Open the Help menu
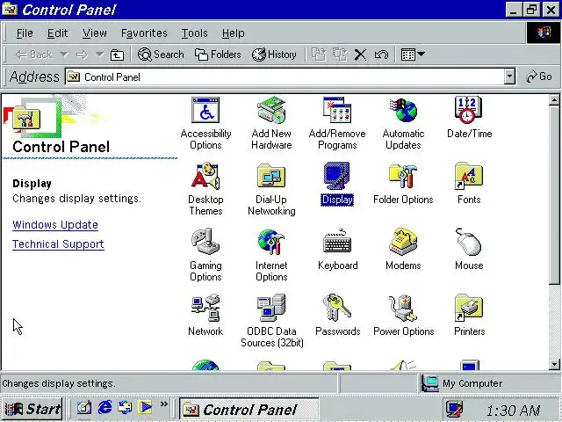This screenshot has width=562, height=422. (233, 33)
